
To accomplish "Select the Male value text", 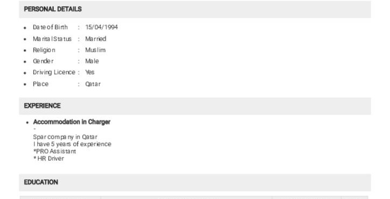I will [92, 61].
